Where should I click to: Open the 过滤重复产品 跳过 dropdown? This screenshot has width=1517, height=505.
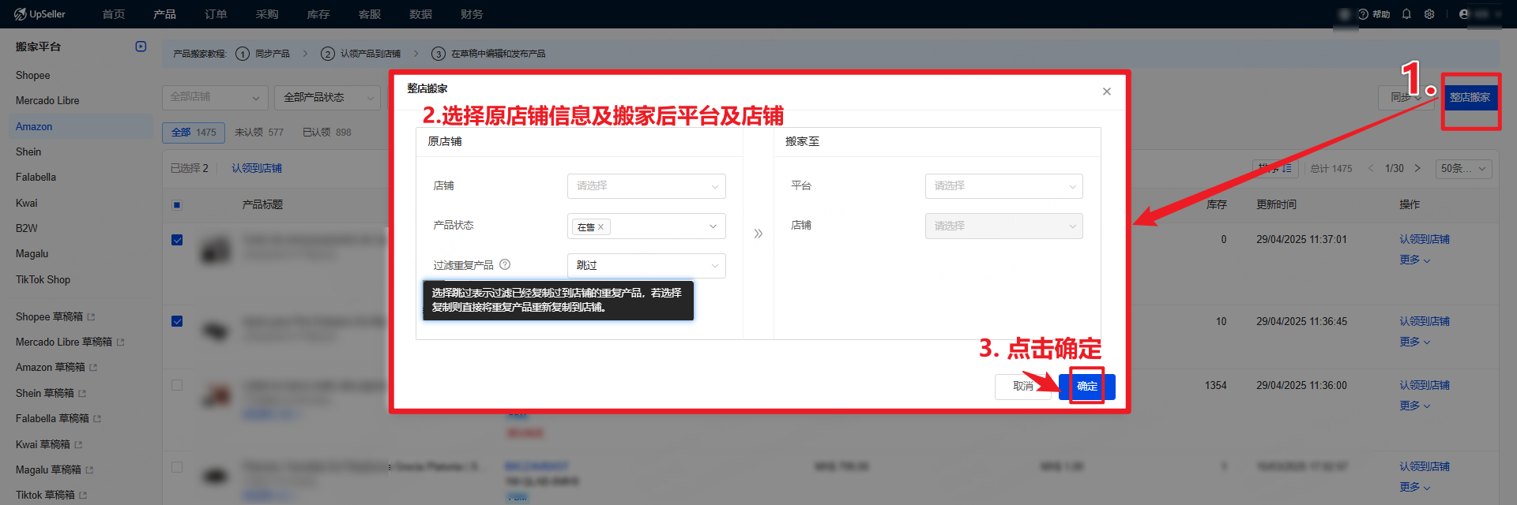646,266
